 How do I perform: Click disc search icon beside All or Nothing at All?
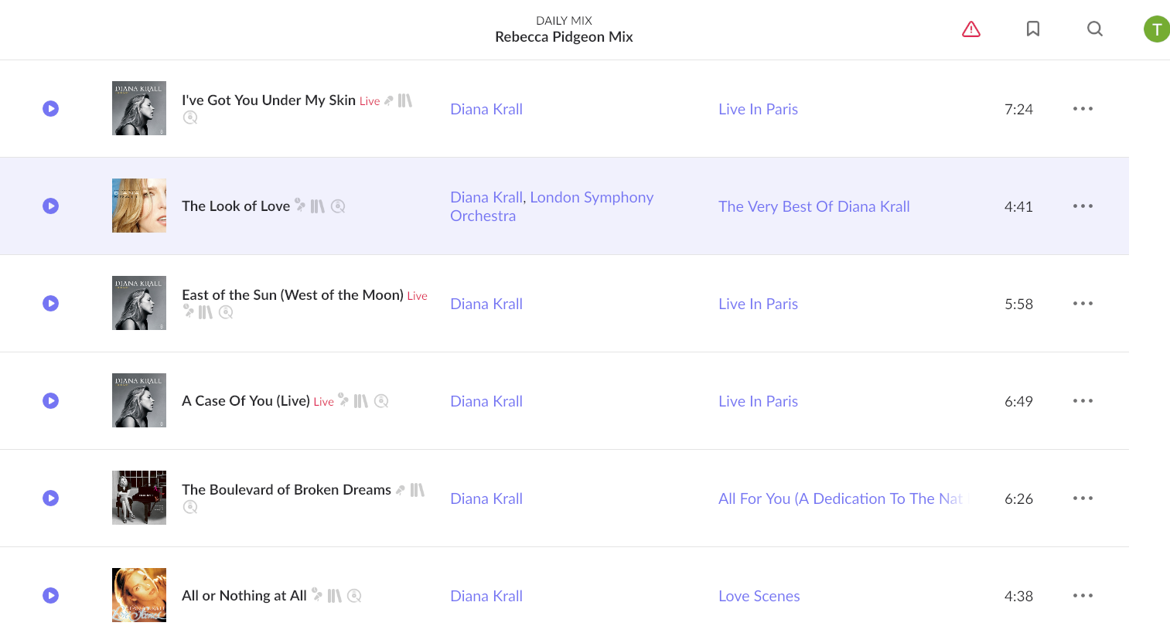[x=354, y=596]
